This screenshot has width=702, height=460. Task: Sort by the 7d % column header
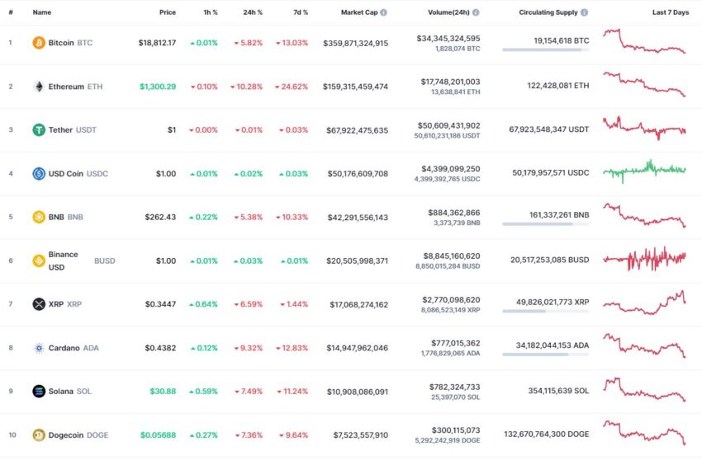301,12
